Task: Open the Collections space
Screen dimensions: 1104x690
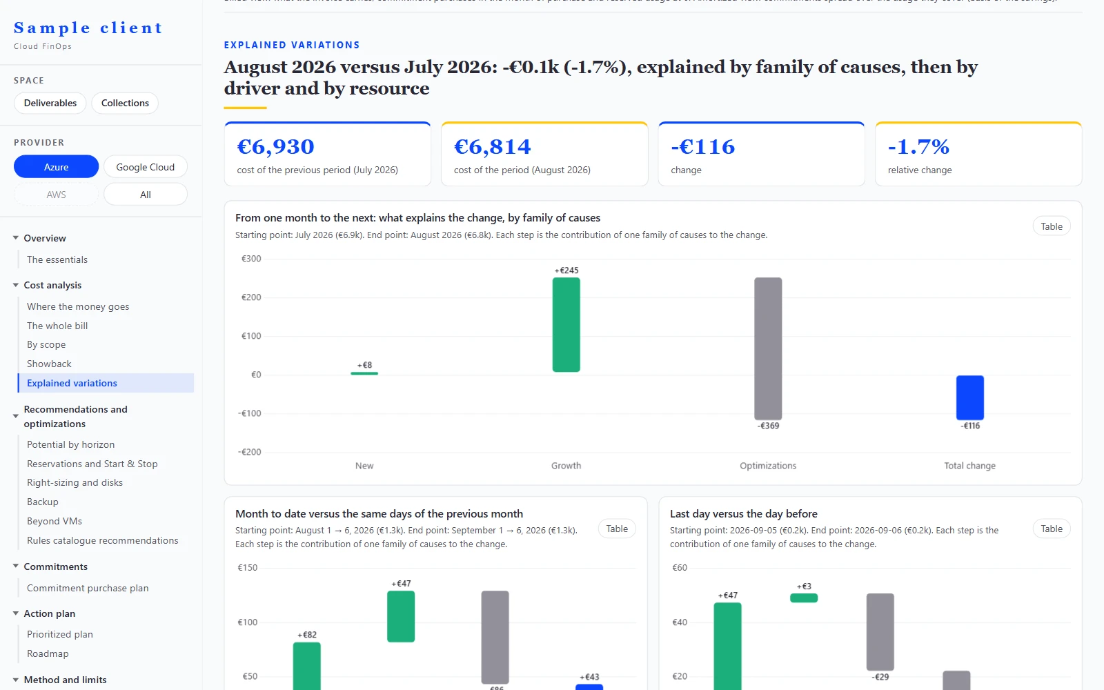Action: click(125, 103)
